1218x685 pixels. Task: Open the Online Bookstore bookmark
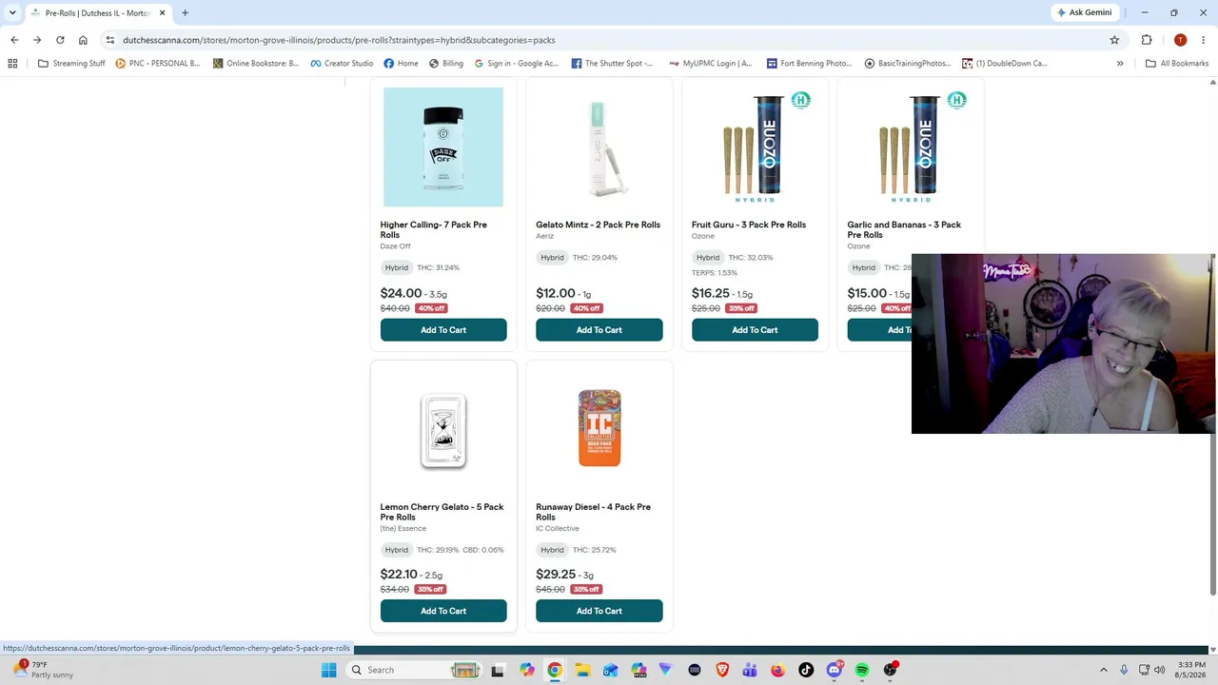click(255, 64)
